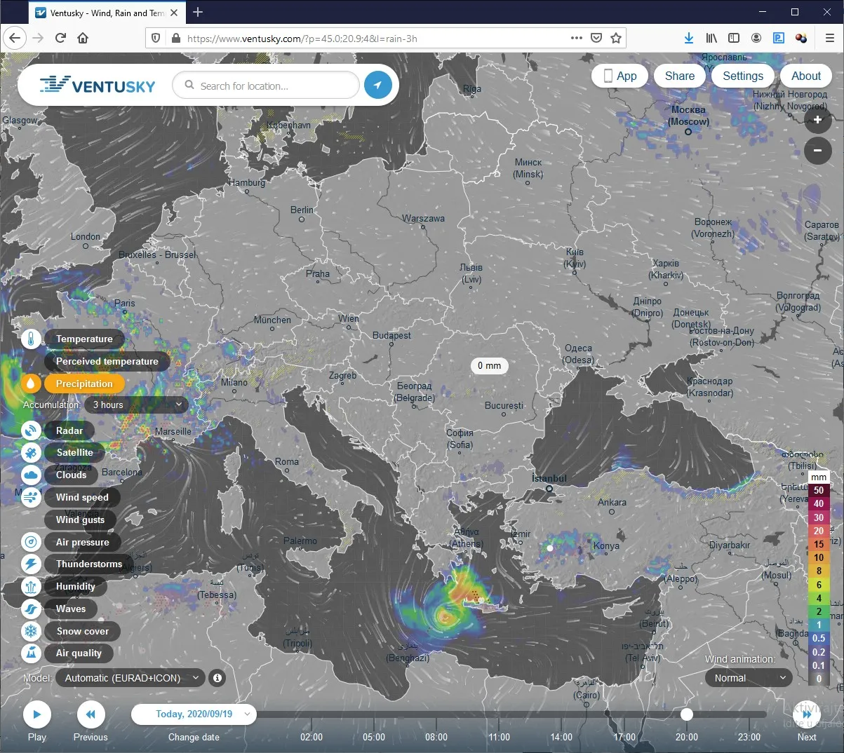This screenshot has width=844, height=753.
Task: Go to browser home page
Action: (83, 38)
